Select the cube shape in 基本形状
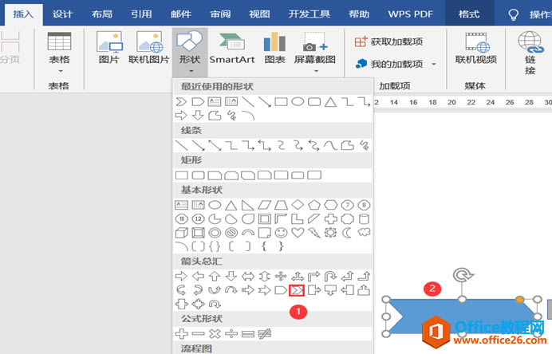The height and width of the screenshot is (354, 552). pyautogui.click(x=182, y=233)
